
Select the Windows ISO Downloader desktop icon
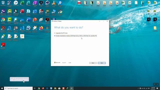(x=47, y=29)
